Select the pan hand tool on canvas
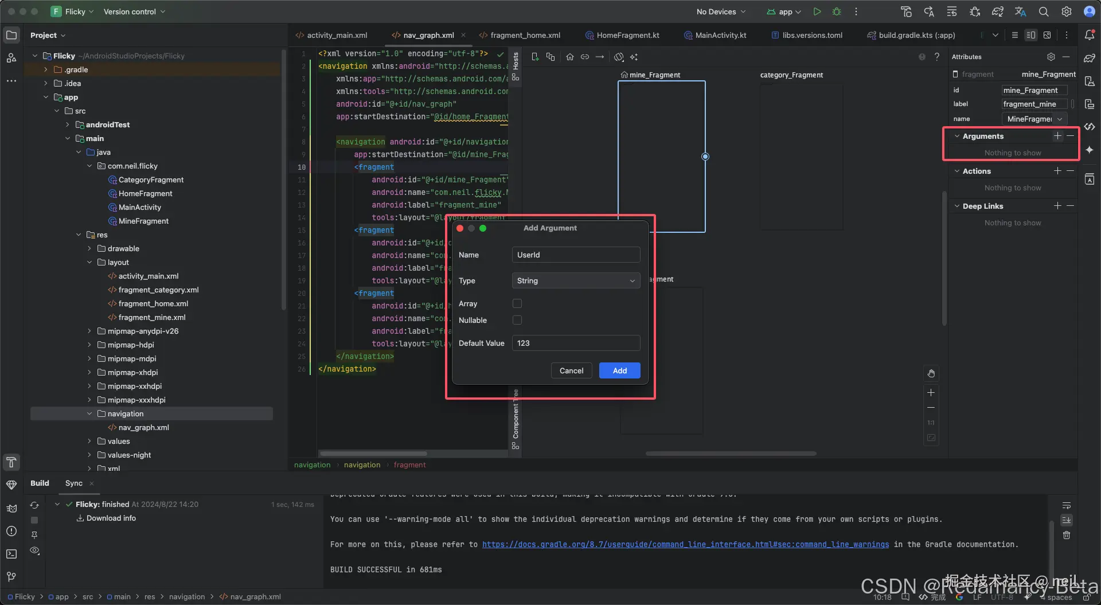 [x=931, y=374]
